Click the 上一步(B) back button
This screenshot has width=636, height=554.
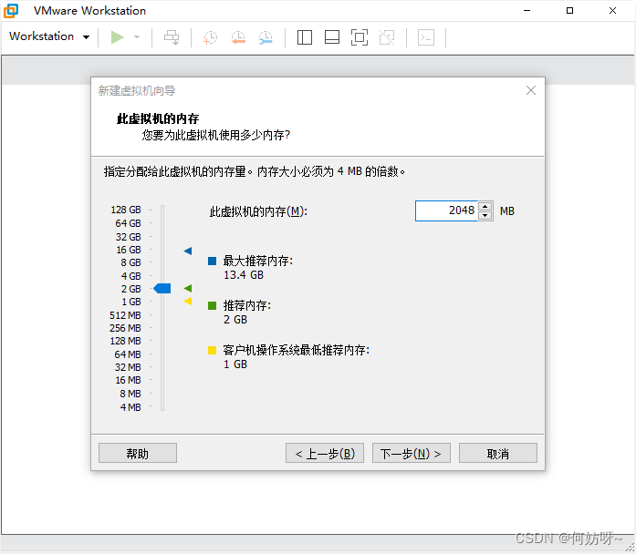[325, 453]
